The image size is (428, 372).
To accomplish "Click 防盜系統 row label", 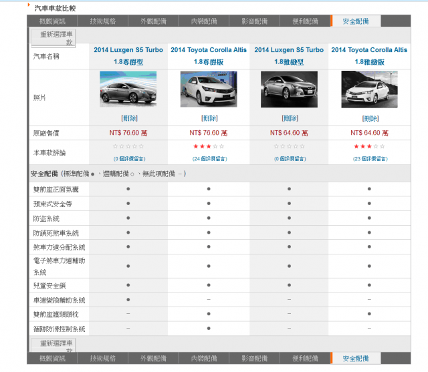I will (46, 218).
